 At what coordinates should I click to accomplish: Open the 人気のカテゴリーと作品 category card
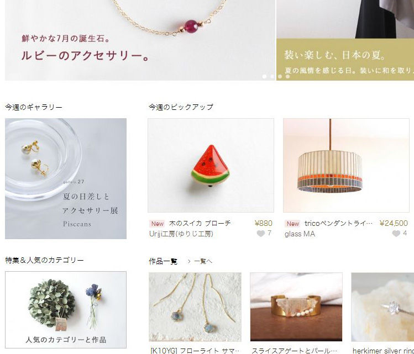click(66, 310)
